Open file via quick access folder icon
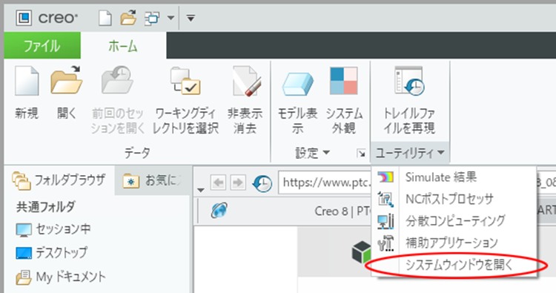This screenshot has height=293, width=556. click(x=128, y=18)
